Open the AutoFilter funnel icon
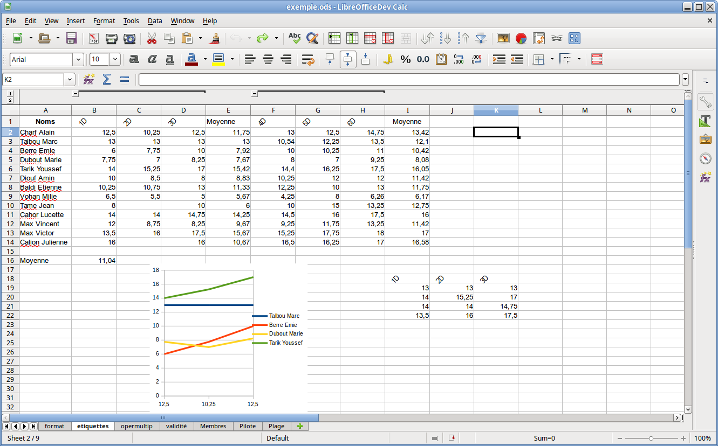This screenshot has width=718, height=446. point(481,38)
